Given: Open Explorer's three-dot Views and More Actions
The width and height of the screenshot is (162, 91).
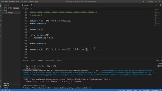Looking at the screenshot, I should (x=18, y=5).
